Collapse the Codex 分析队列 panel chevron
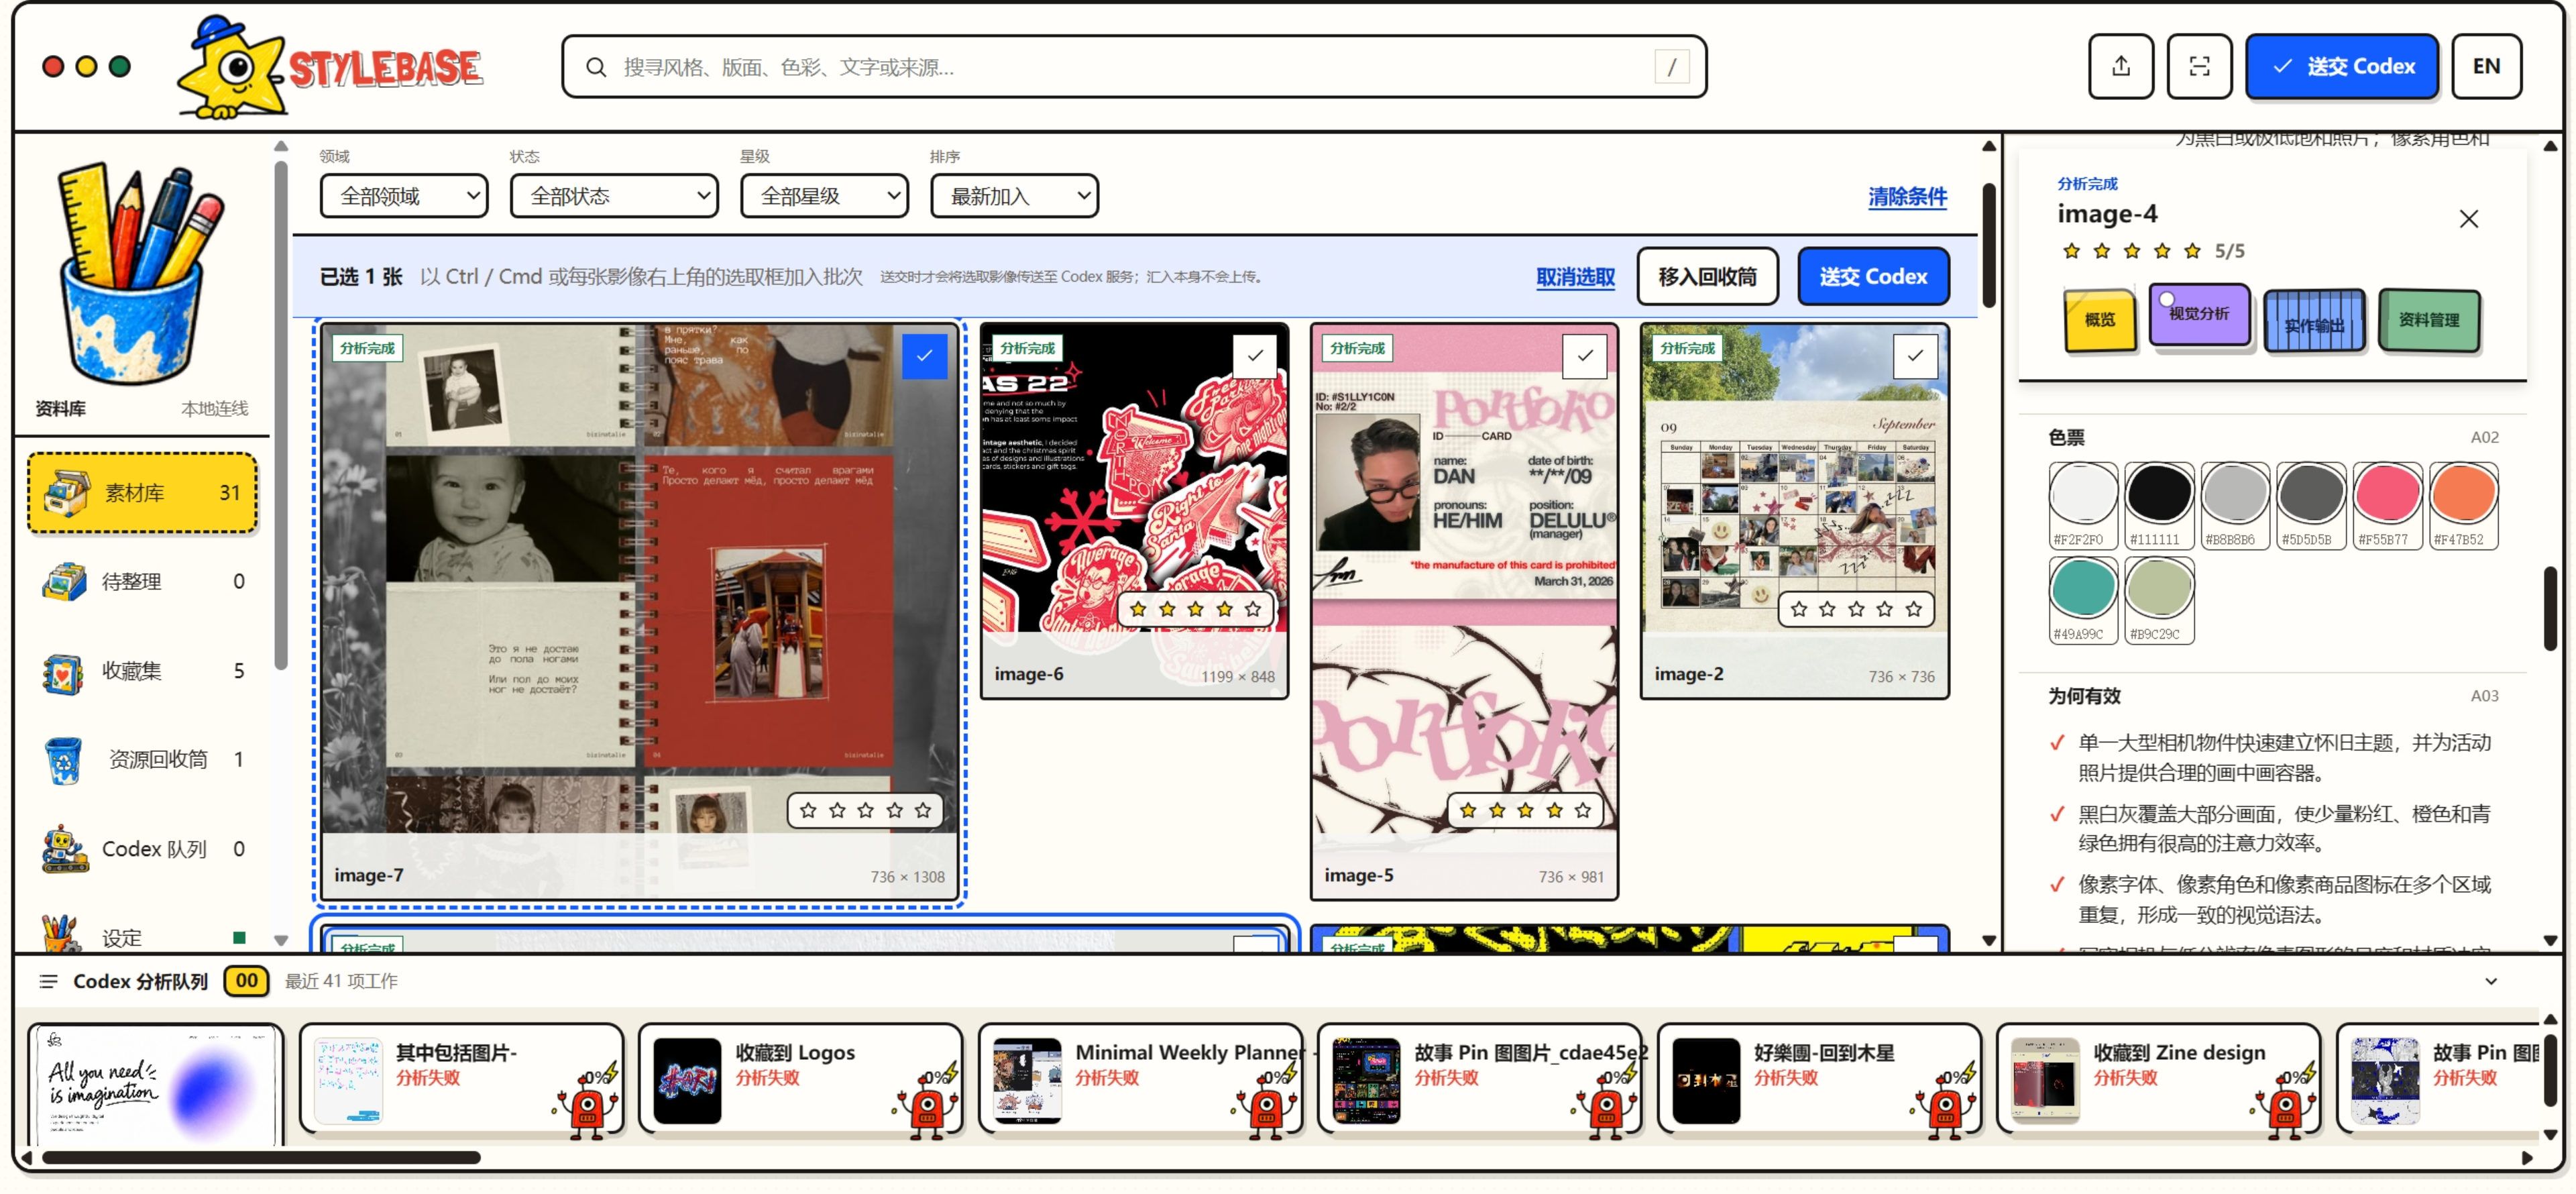 click(2491, 982)
